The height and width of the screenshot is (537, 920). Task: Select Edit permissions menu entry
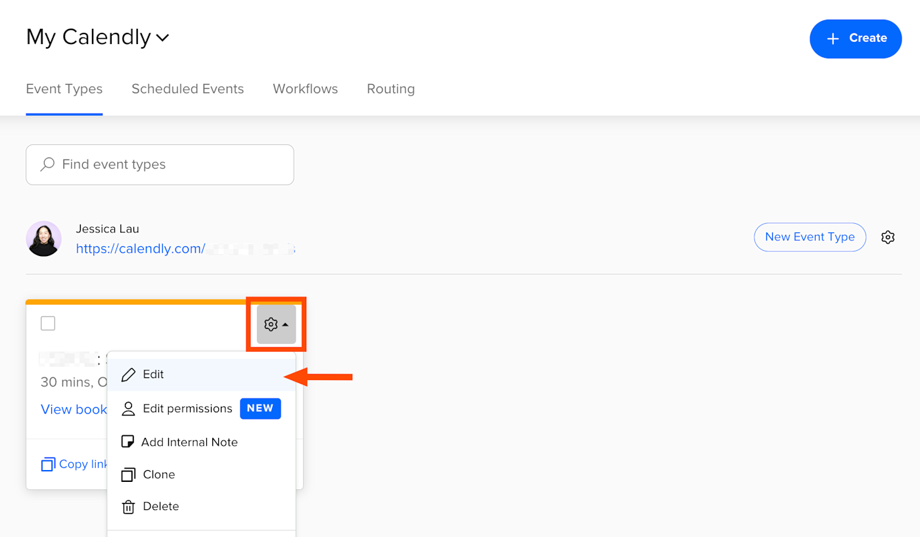click(202, 408)
